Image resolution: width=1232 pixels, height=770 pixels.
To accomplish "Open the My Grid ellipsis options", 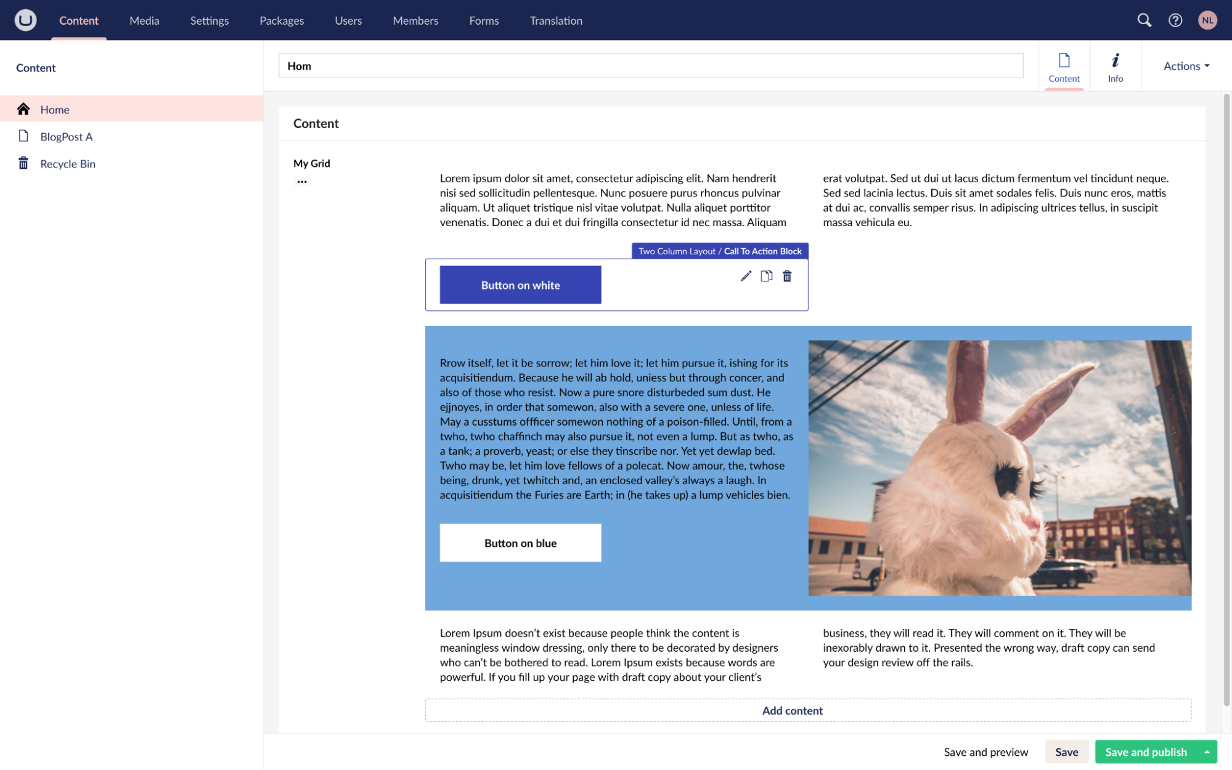I will click(x=301, y=181).
